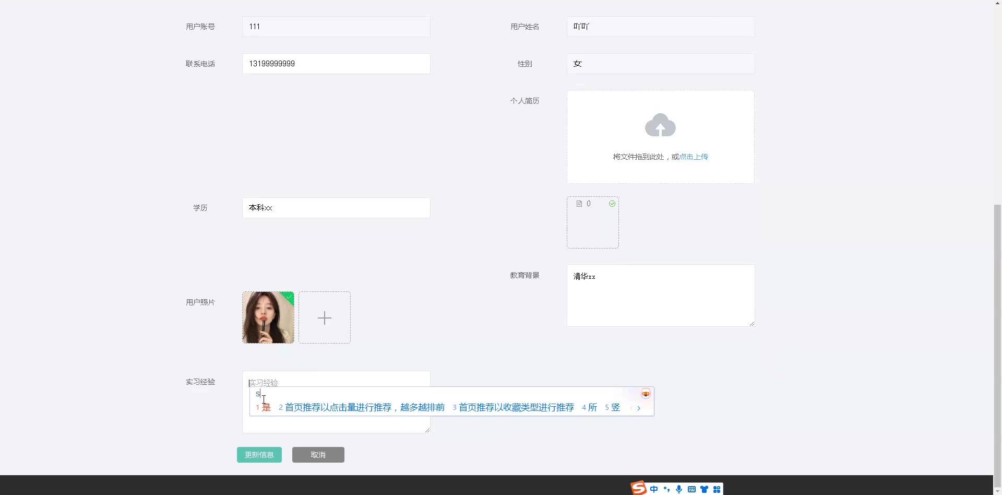Open the IME soft keyboard icon
This screenshot has height=495, width=1002.
pos(691,489)
